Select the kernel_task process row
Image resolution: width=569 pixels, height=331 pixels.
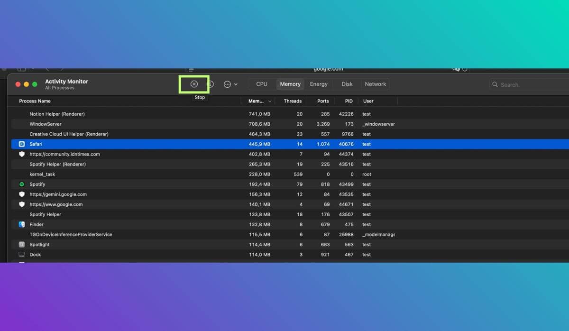[x=42, y=175]
